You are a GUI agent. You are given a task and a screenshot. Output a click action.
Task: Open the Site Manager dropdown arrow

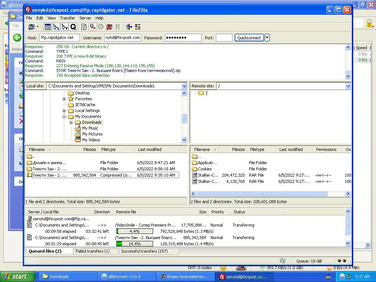coord(38,27)
